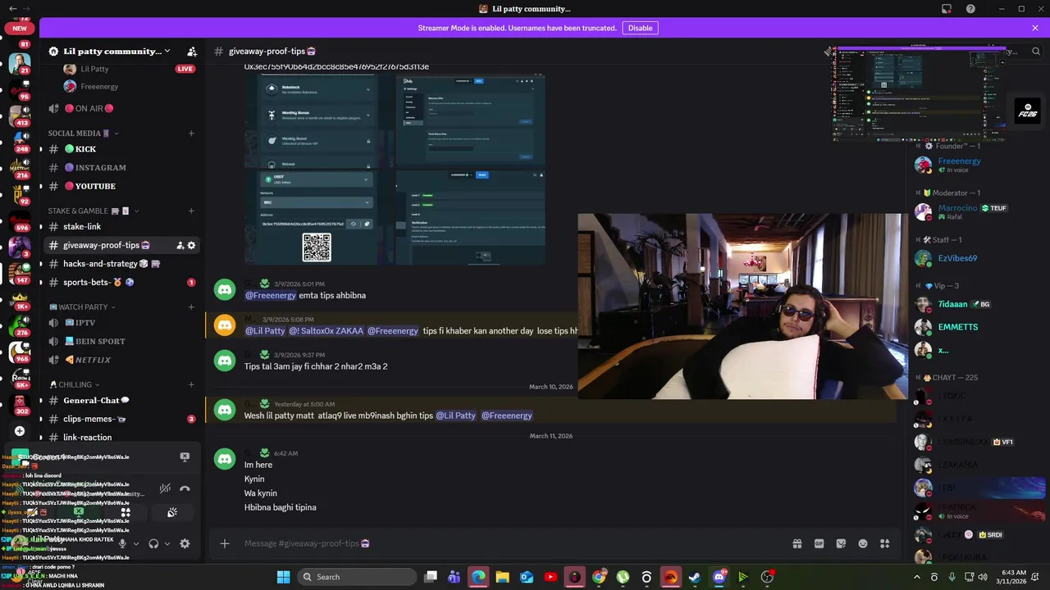This screenshot has height=590, width=1050.
Task: Join the NETFLIX voice channel
Action: pos(123,360)
